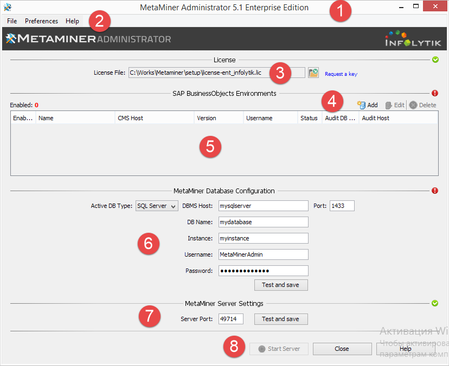
Task: Click the Edit environment button
Action: point(395,105)
